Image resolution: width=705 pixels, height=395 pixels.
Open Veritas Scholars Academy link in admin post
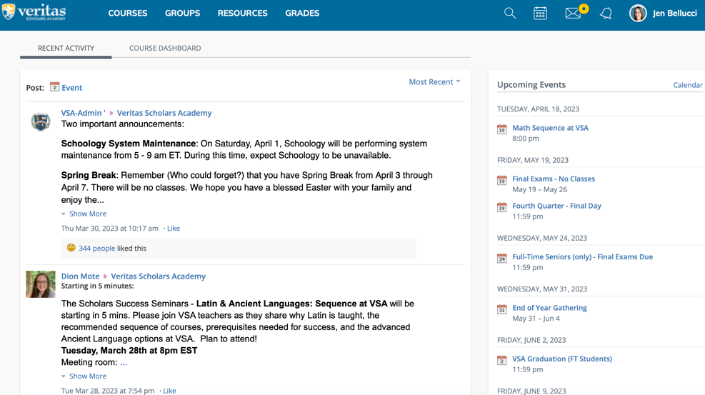(164, 113)
